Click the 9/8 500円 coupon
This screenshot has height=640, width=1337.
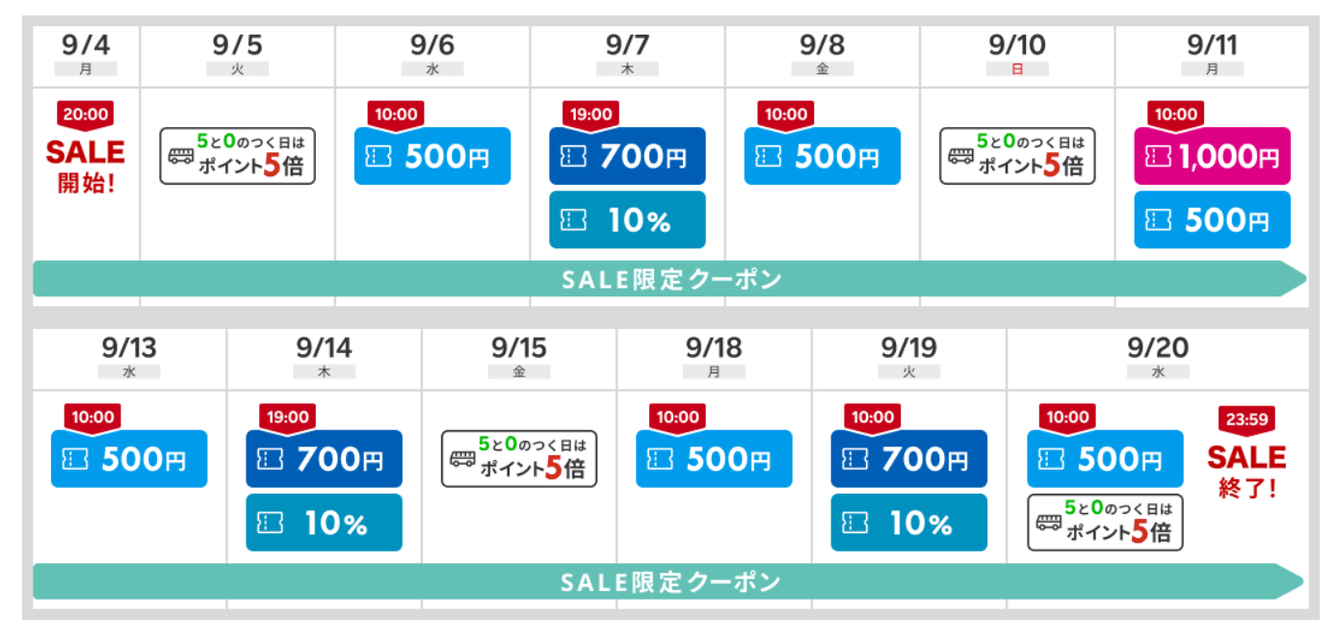point(822,157)
